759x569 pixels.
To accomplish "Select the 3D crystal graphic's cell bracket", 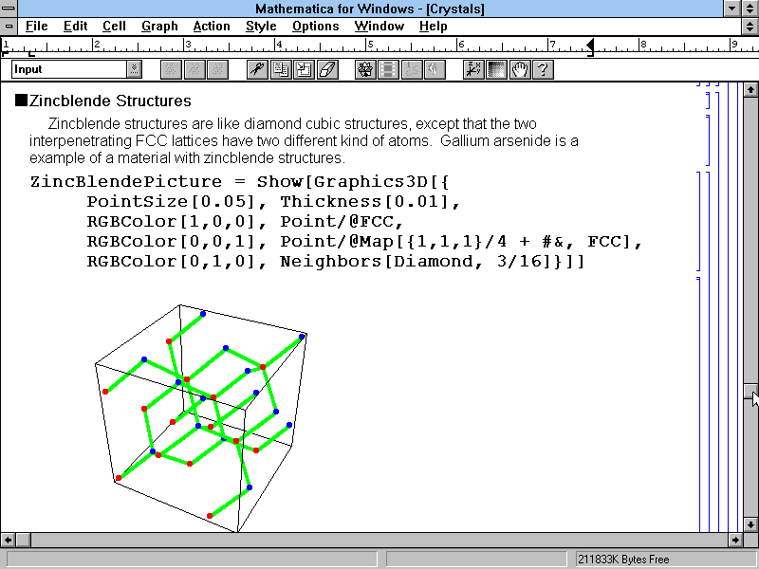I will 699,404.
